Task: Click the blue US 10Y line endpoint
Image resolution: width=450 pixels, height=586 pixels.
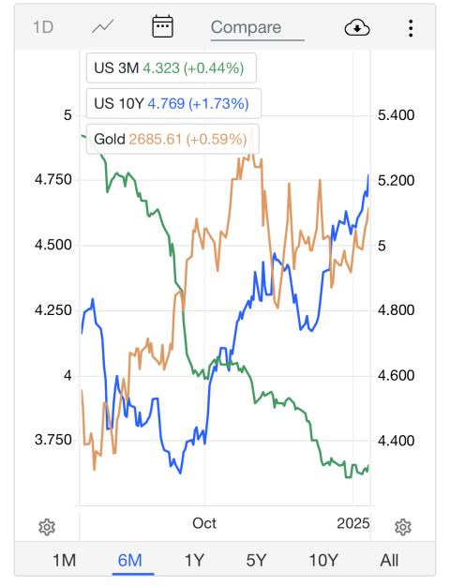Action: point(368,175)
